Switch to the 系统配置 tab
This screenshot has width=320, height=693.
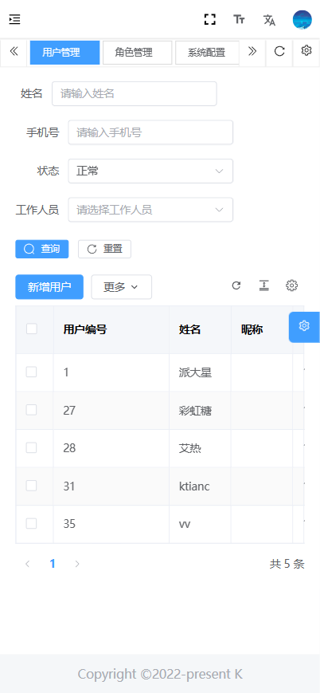point(207,53)
